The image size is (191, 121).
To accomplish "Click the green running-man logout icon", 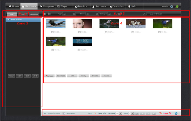I will pyautogui.click(x=177, y=6).
